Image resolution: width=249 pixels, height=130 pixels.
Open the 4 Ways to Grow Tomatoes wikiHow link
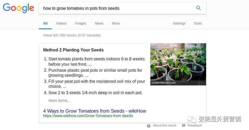pyautogui.click(x=94, y=111)
